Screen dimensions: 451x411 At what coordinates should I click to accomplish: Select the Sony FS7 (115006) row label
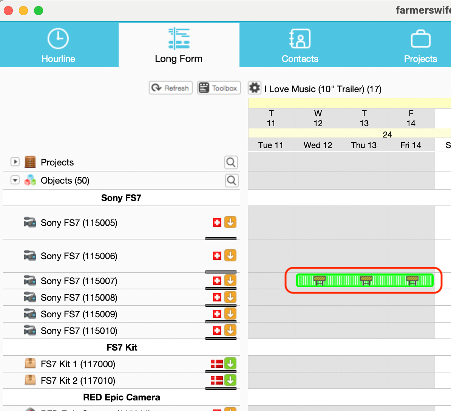(x=79, y=256)
